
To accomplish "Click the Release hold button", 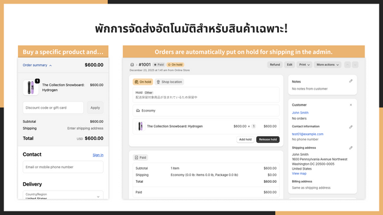I will coord(268,139).
